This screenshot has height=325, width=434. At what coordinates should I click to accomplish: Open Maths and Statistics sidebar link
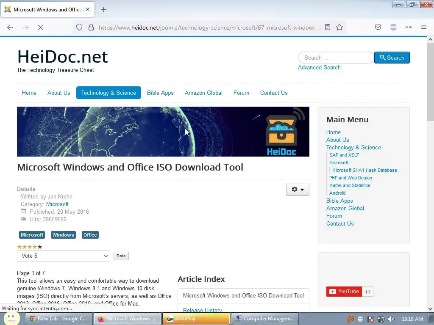coord(350,185)
